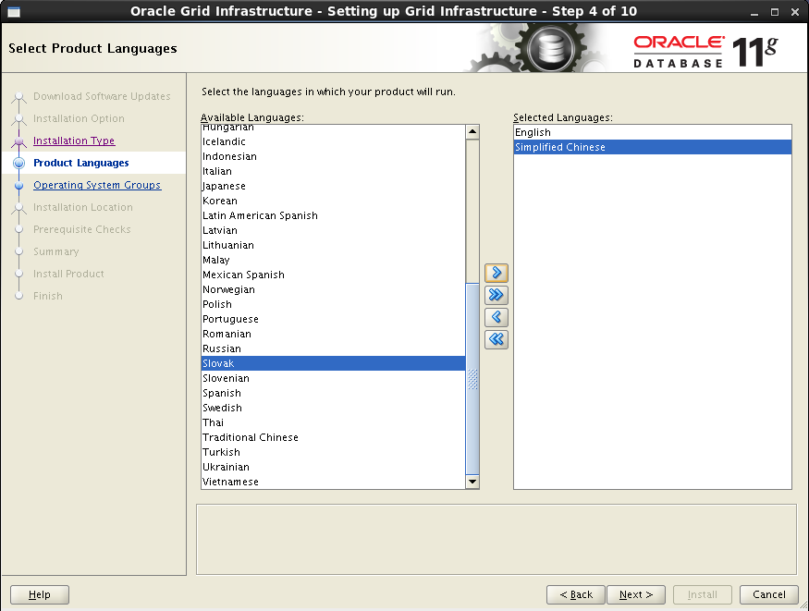
Task: Click the Next button
Action: (x=636, y=594)
